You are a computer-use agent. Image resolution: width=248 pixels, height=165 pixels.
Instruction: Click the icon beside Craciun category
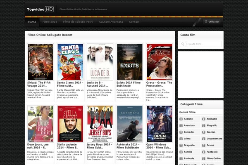[x=204, y=132]
